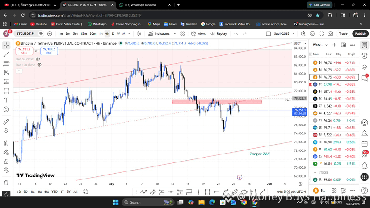Open the object tree layers panel
The width and height of the screenshot is (370, 208).
point(365,67)
